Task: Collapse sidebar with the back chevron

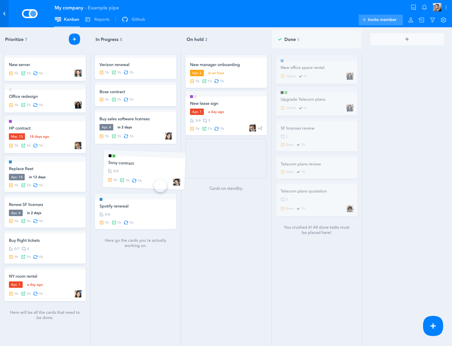Action: click(x=4, y=14)
